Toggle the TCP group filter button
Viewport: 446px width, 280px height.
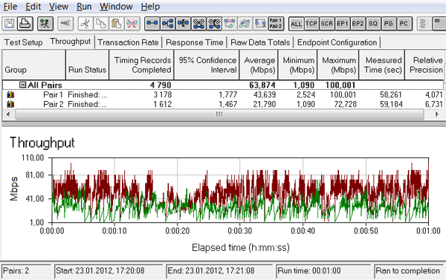(x=311, y=24)
